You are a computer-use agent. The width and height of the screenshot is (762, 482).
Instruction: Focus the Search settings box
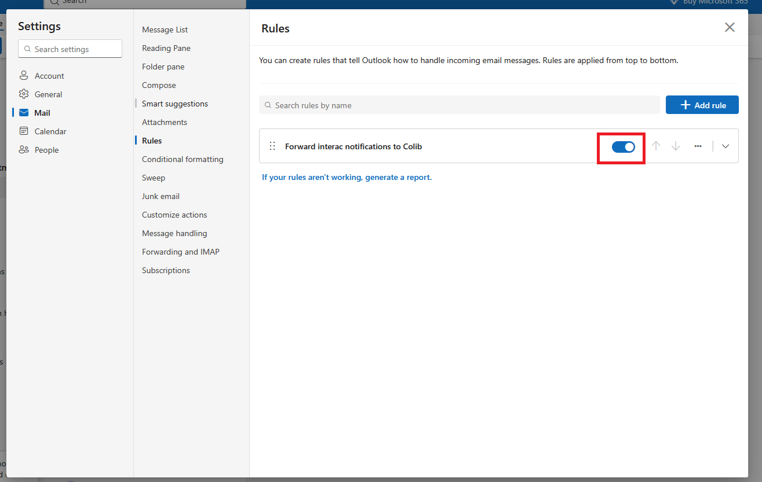70,49
